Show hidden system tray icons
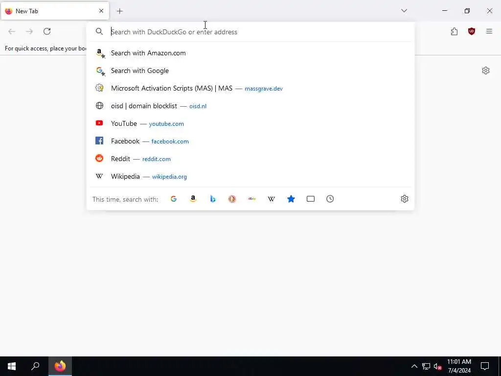The width and height of the screenshot is (501, 376). coord(414,366)
